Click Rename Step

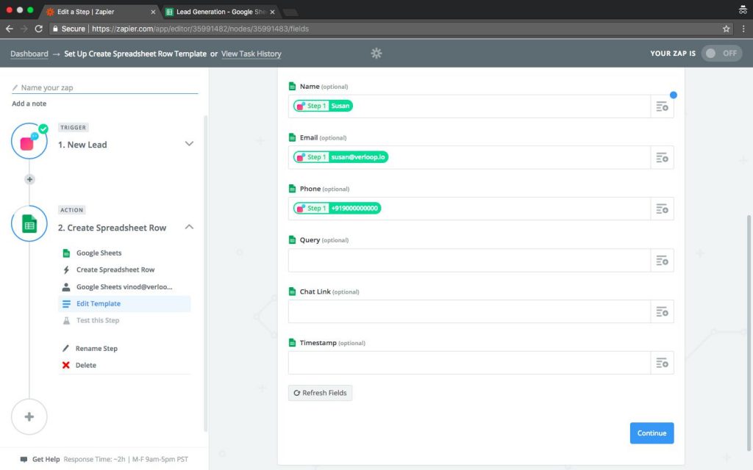click(96, 349)
